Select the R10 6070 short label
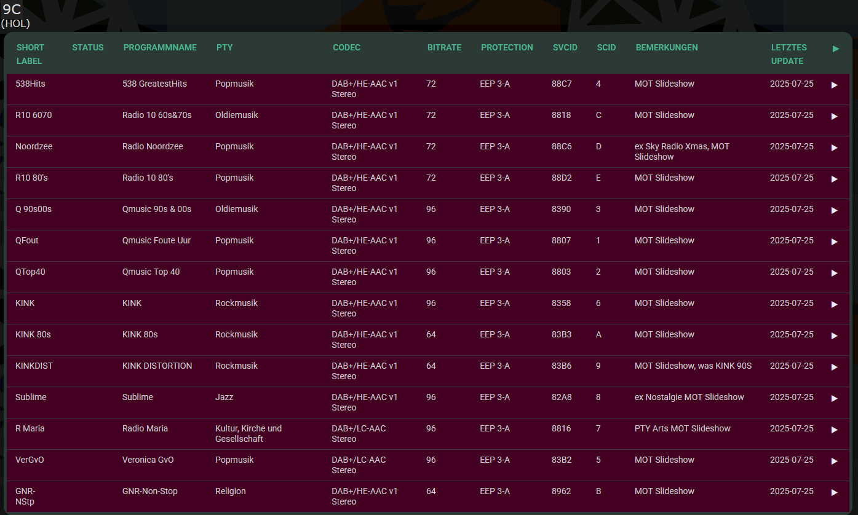 tap(33, 115)
